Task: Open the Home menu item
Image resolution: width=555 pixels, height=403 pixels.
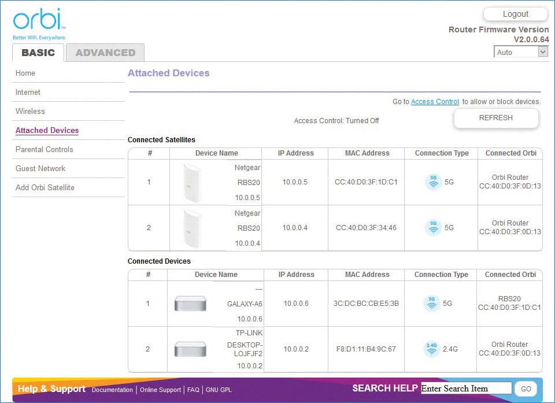Action: pos(25,73)
